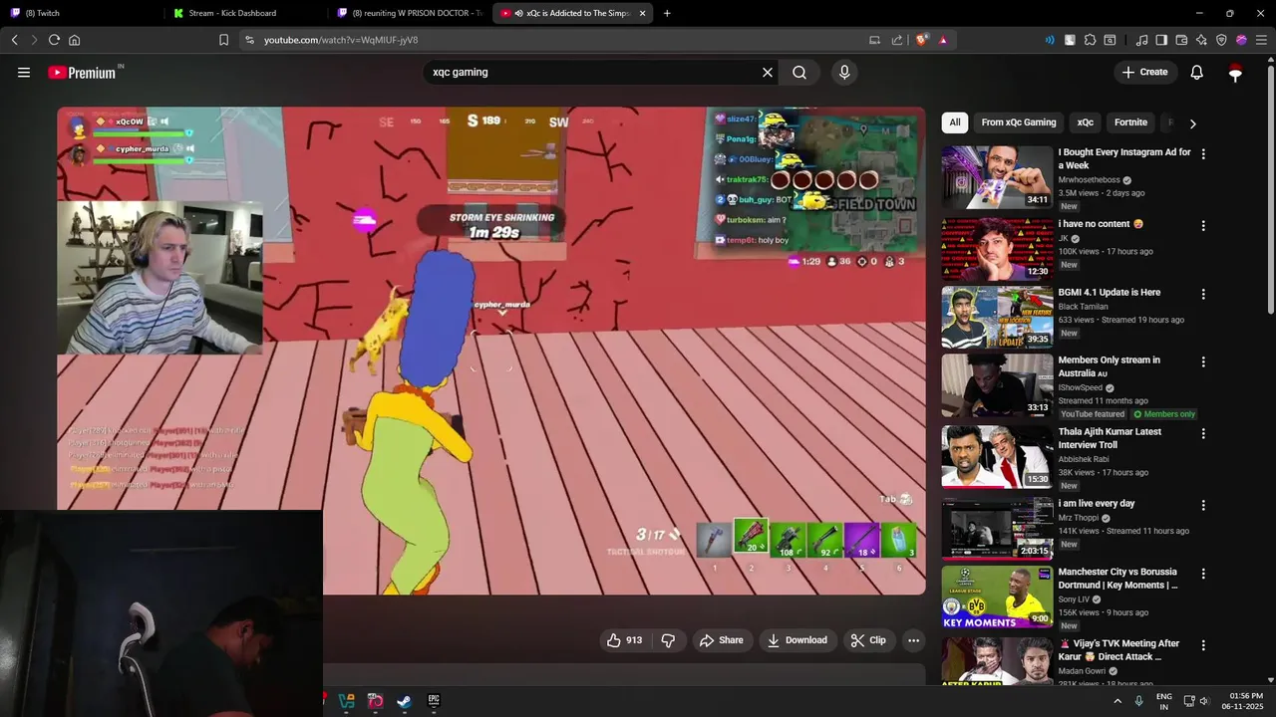Open the YouTube hamburger guide menu
The image size is (1276, 717).
[x=24, y=73]
